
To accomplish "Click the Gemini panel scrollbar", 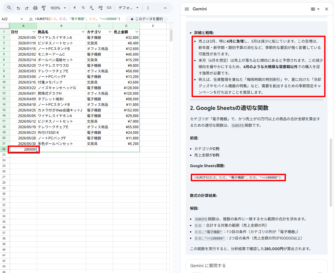I will (x=331, y=172).
